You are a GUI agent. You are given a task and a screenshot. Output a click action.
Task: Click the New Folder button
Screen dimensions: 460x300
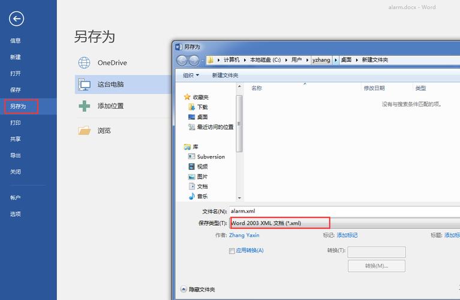coord(225,75)
